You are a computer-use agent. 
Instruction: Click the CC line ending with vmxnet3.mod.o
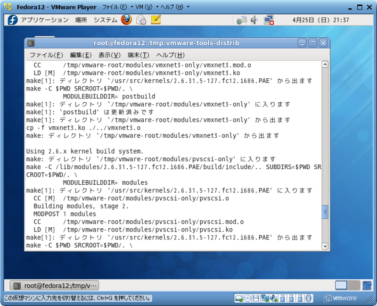click(x=142, y=65)
